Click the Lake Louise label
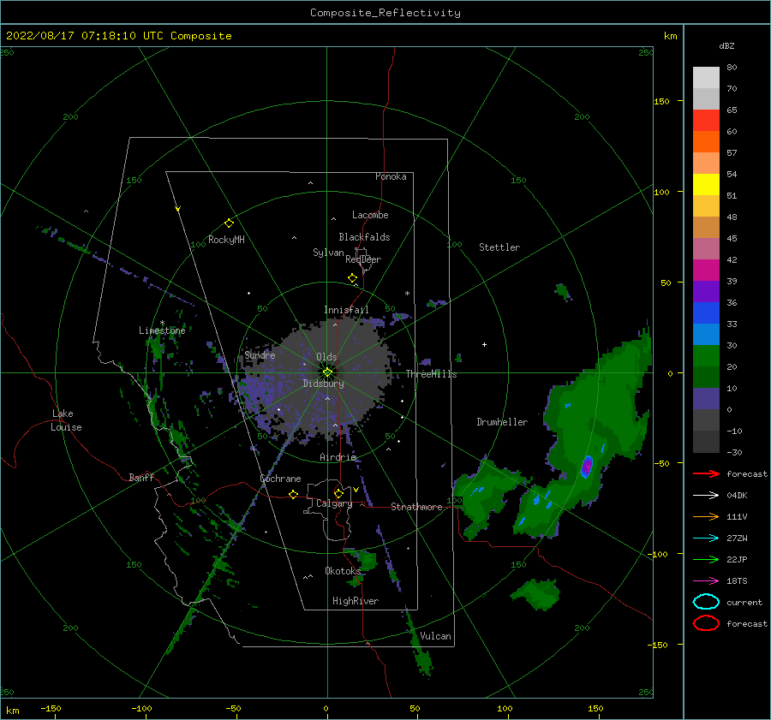 click(67, 420)
